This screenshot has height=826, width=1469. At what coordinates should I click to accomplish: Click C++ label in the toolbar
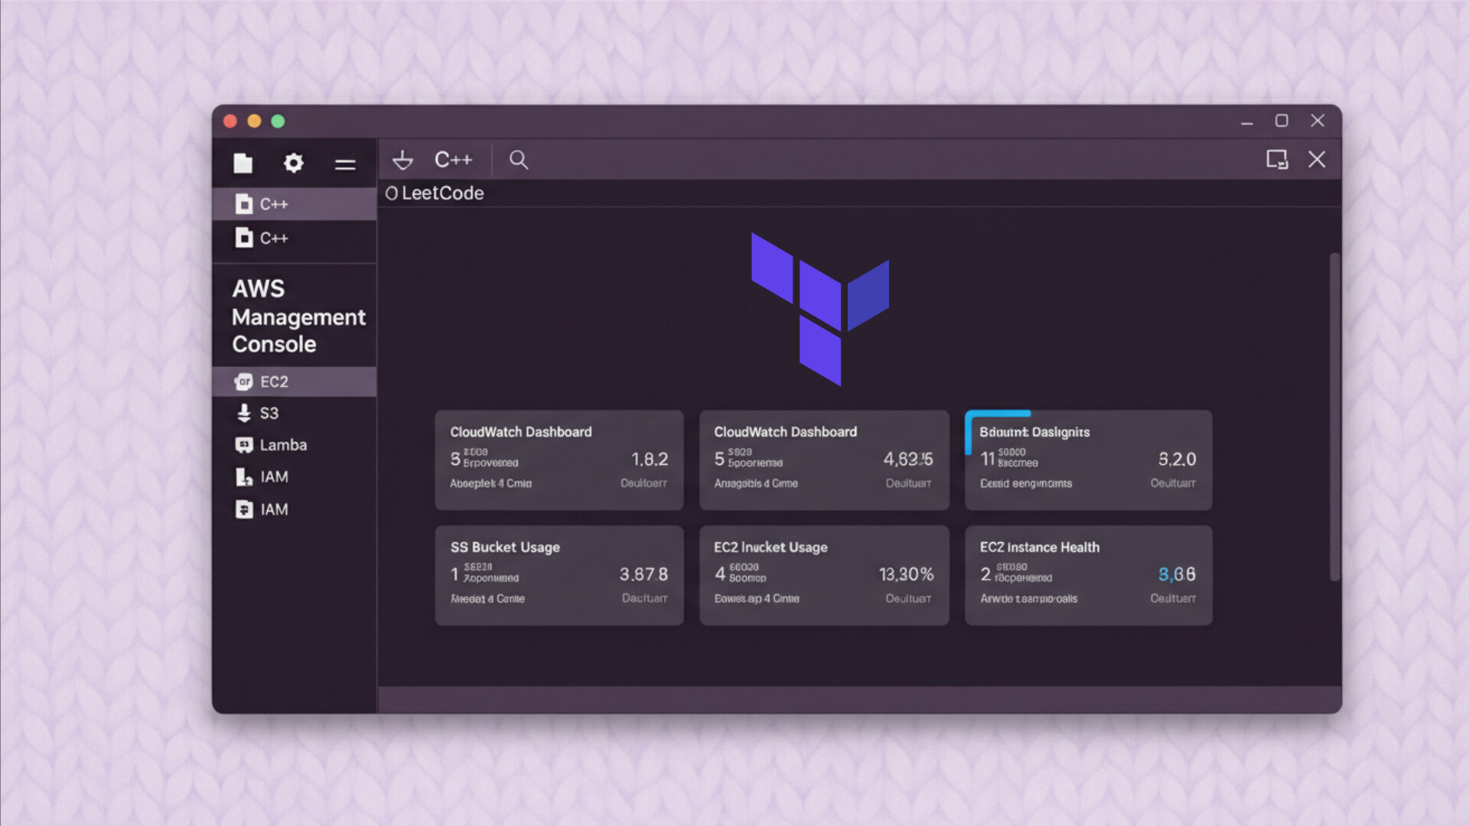(x=453, y=160)
